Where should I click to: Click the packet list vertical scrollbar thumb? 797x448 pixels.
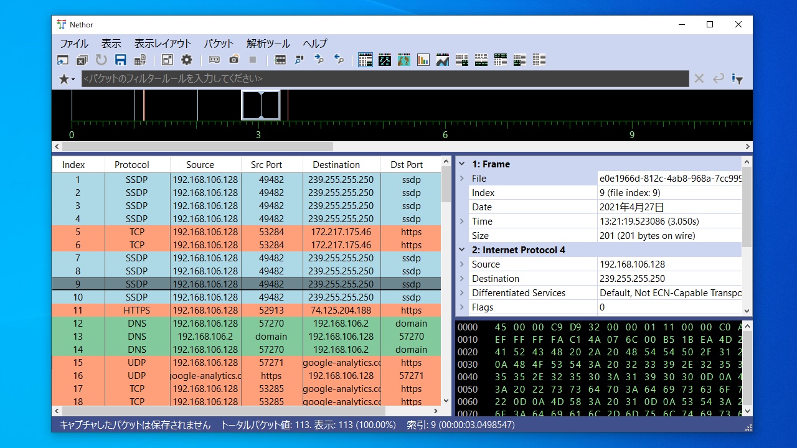click(x=446, y=185)
